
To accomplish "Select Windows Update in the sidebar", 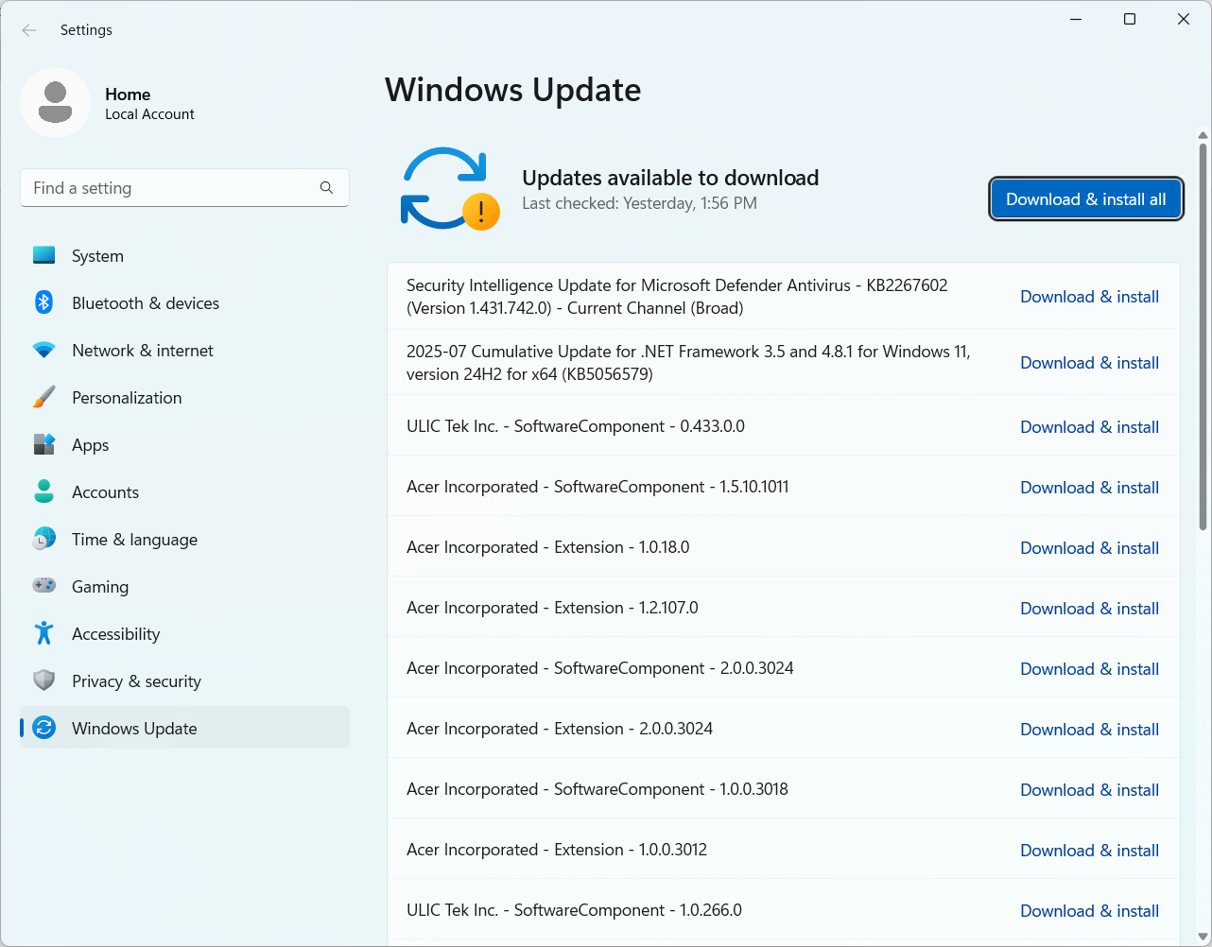I will pos(184,728).
